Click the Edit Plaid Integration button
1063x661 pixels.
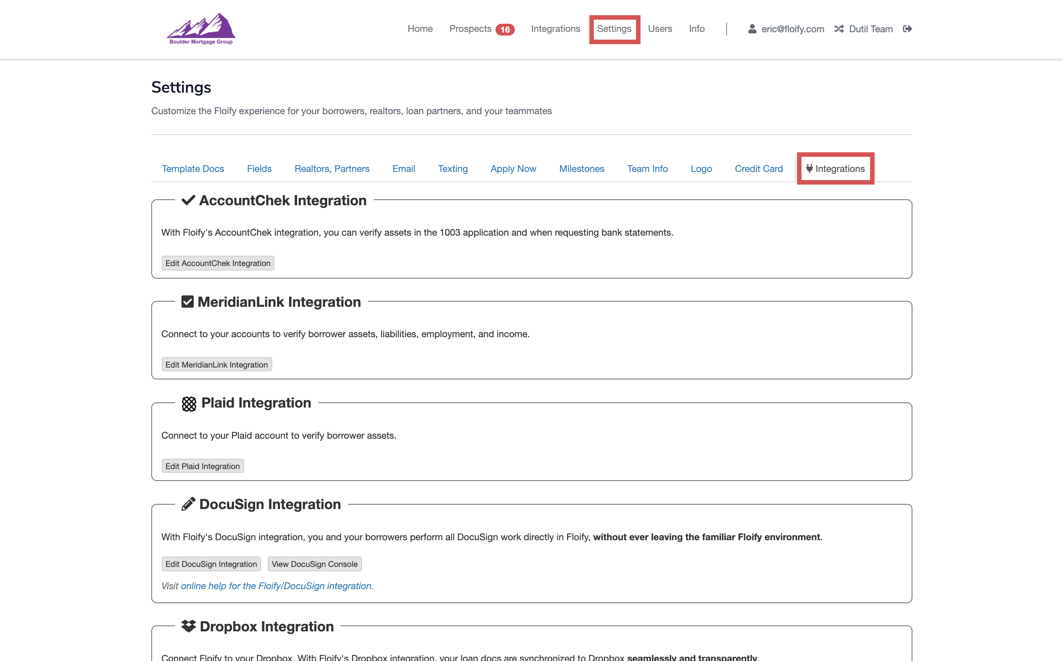coord(202,466)
